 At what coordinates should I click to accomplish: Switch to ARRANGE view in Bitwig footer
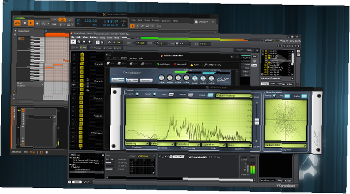[16, 152]
